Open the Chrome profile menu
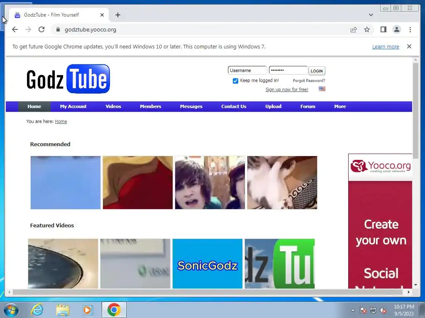 [x=396, y=29]
